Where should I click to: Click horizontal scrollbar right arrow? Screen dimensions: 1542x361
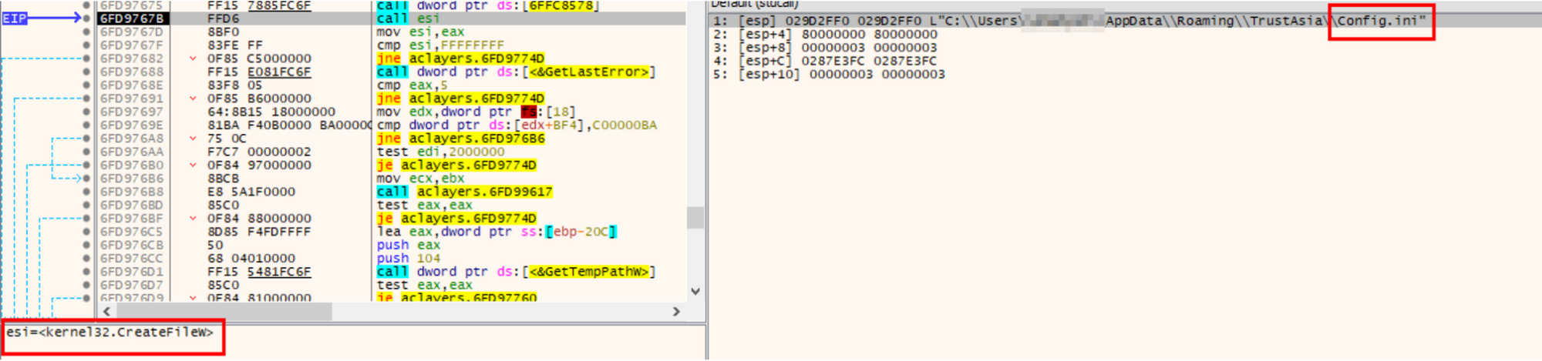pos(676,312)
